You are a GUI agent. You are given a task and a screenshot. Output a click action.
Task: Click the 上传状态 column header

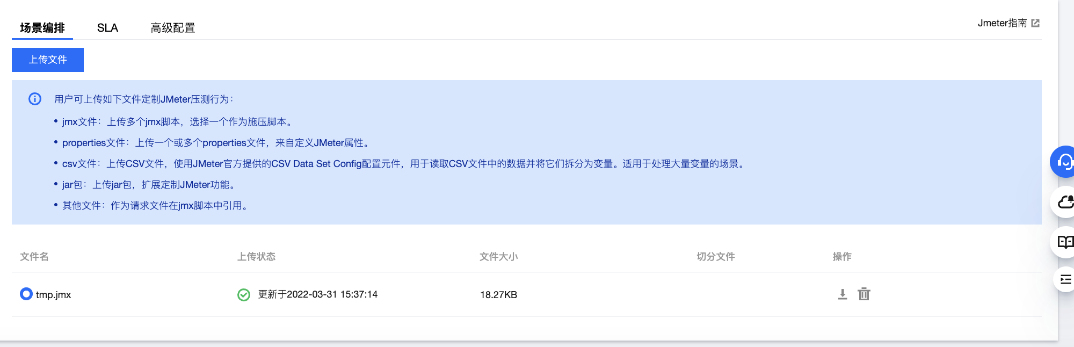click(x=257, y=257)
